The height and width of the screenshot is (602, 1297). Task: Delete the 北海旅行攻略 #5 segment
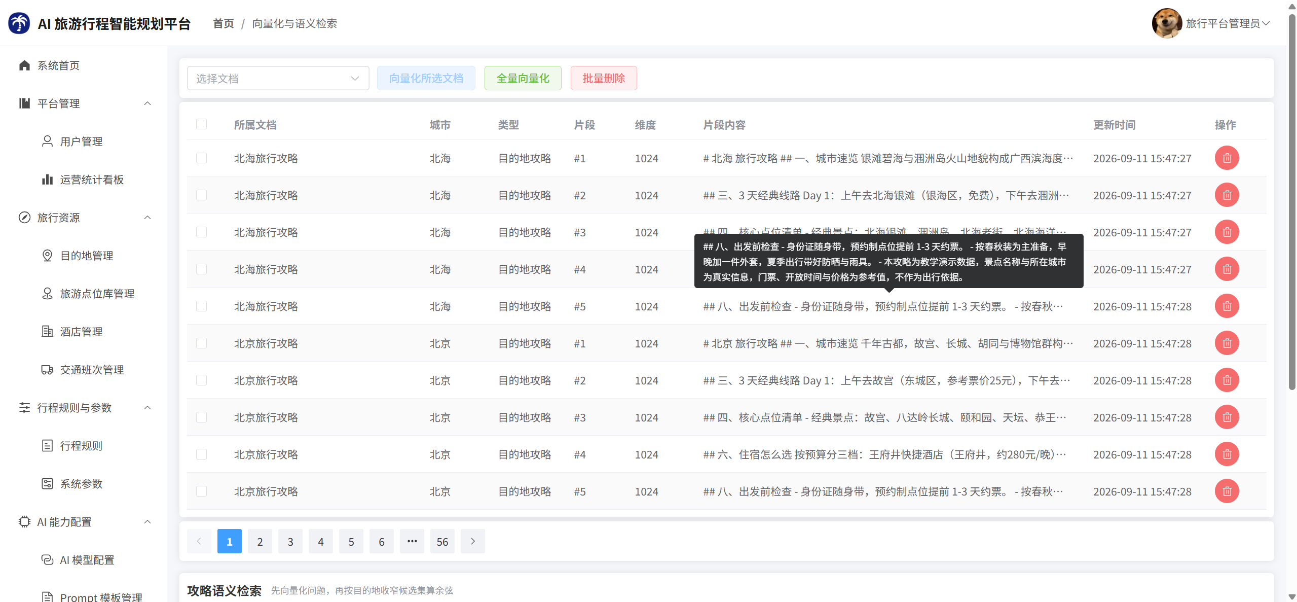coord(1227,306)
